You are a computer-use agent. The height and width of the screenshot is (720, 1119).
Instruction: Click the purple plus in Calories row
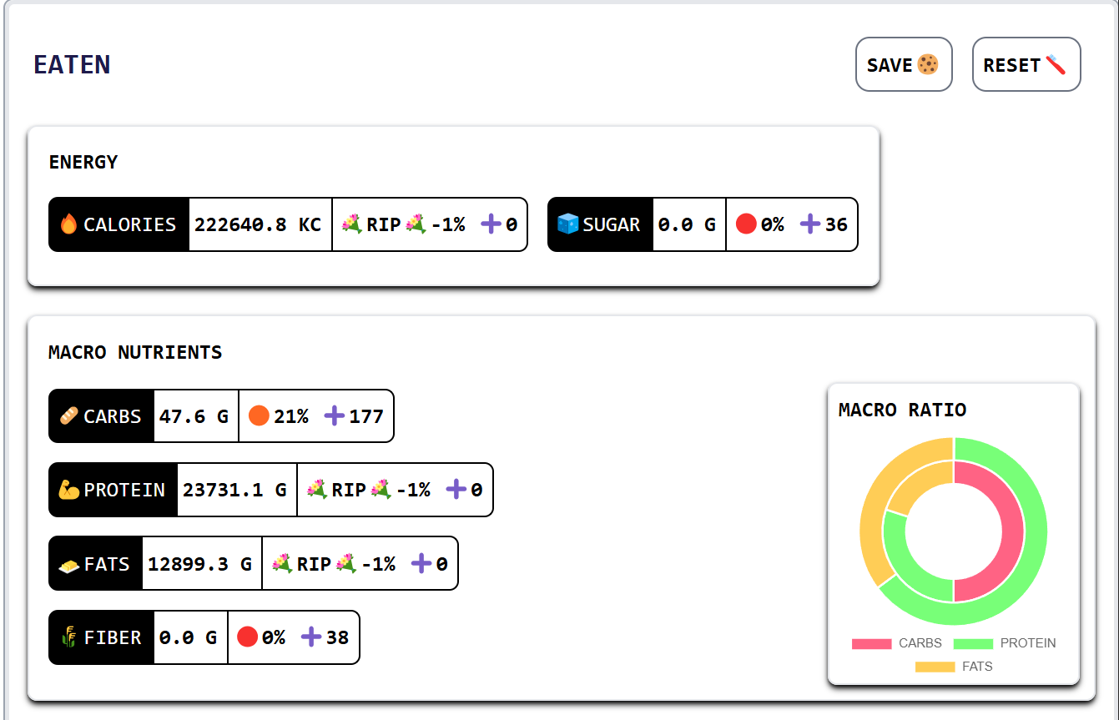coord(491,224)
